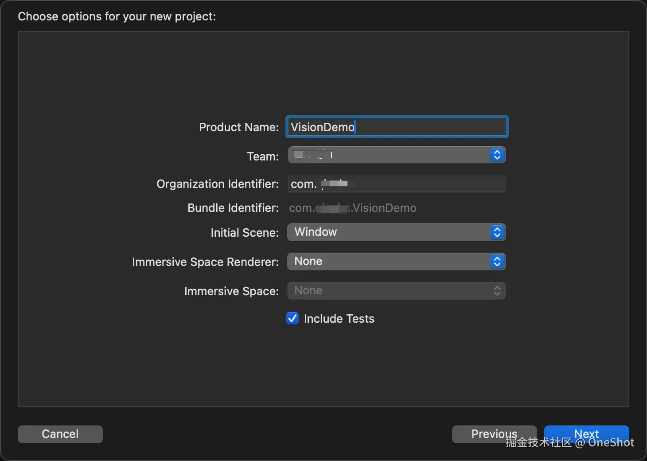Focus the Product Name text field
Viewport: 647px width, 461px height.
[396, 127]
